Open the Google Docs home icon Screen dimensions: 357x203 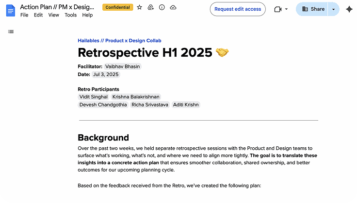[x=11, y=10]
